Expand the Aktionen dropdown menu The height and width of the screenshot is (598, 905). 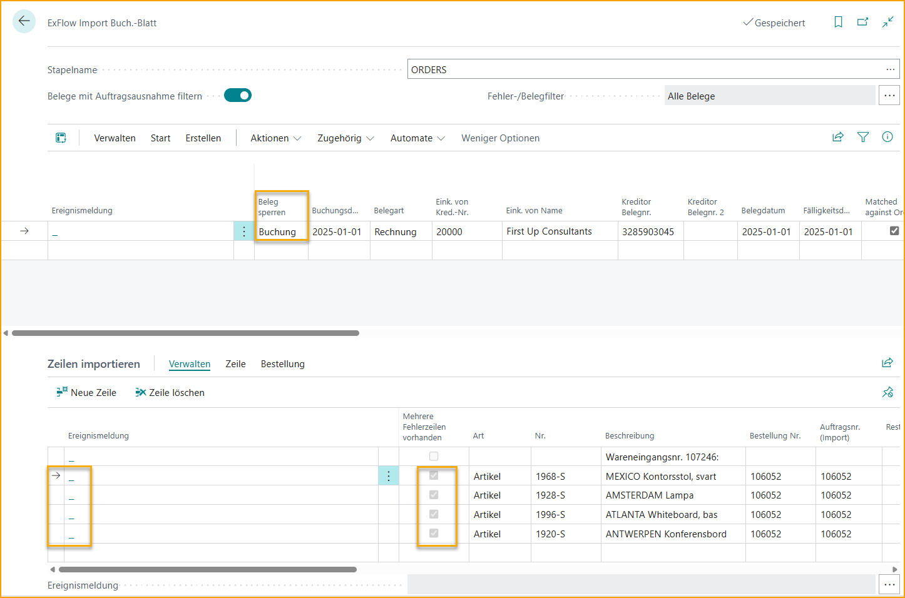pyautogui.click(x=275, y=138)
